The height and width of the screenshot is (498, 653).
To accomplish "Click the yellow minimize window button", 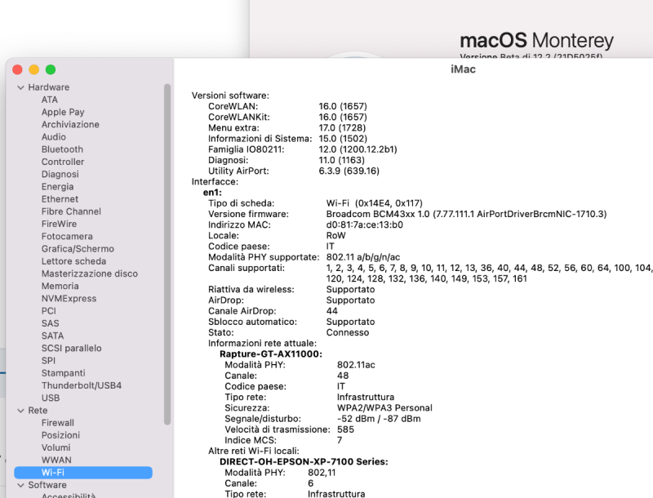I will (x=34, y=69).
